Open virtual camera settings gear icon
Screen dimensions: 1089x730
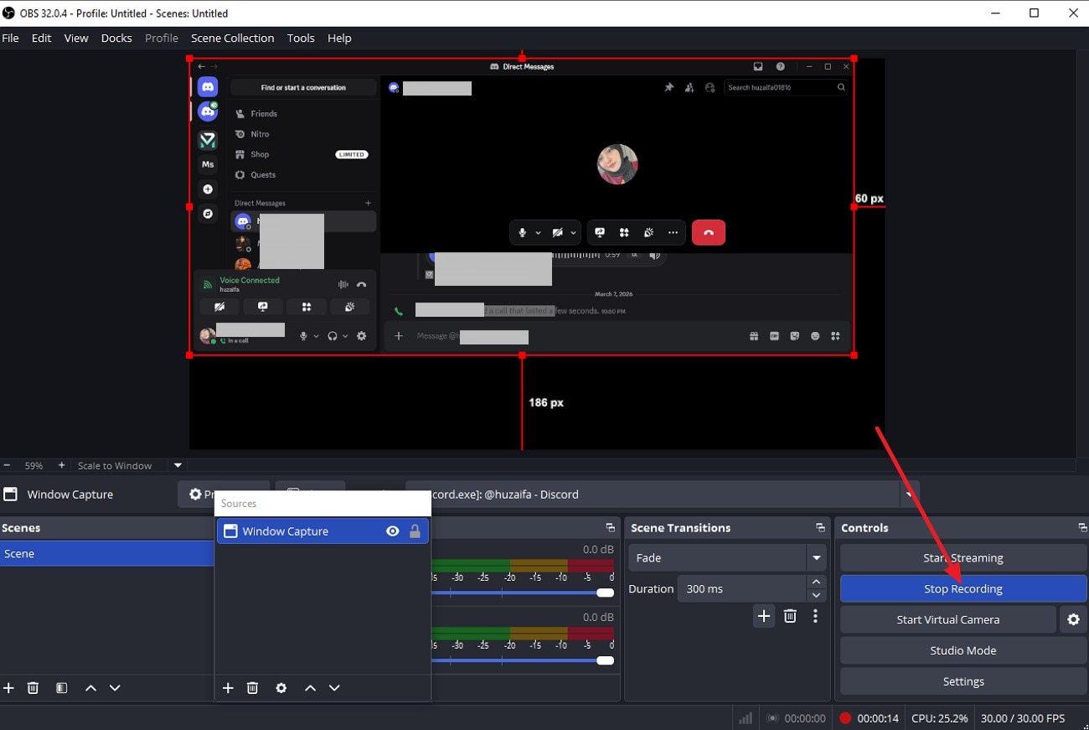1073,619
